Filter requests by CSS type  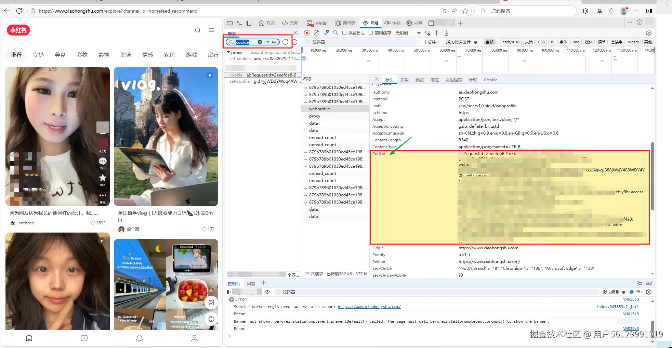[541, 42]
